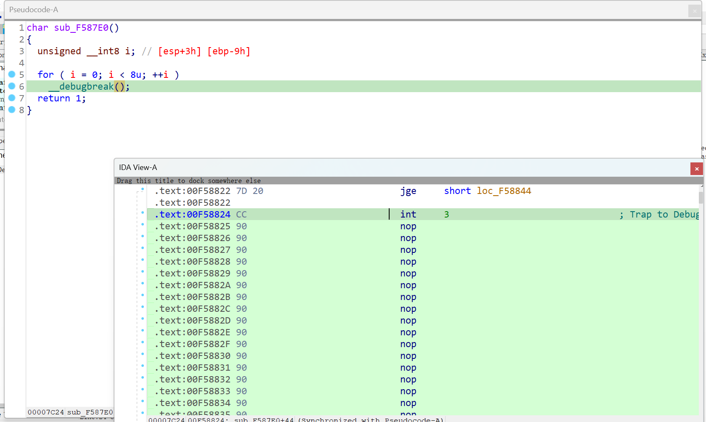Image resolution: width=706 pixels, height=422 pixels.
Task: Click the 8u constant in loop condition
Action: point(135,75)
